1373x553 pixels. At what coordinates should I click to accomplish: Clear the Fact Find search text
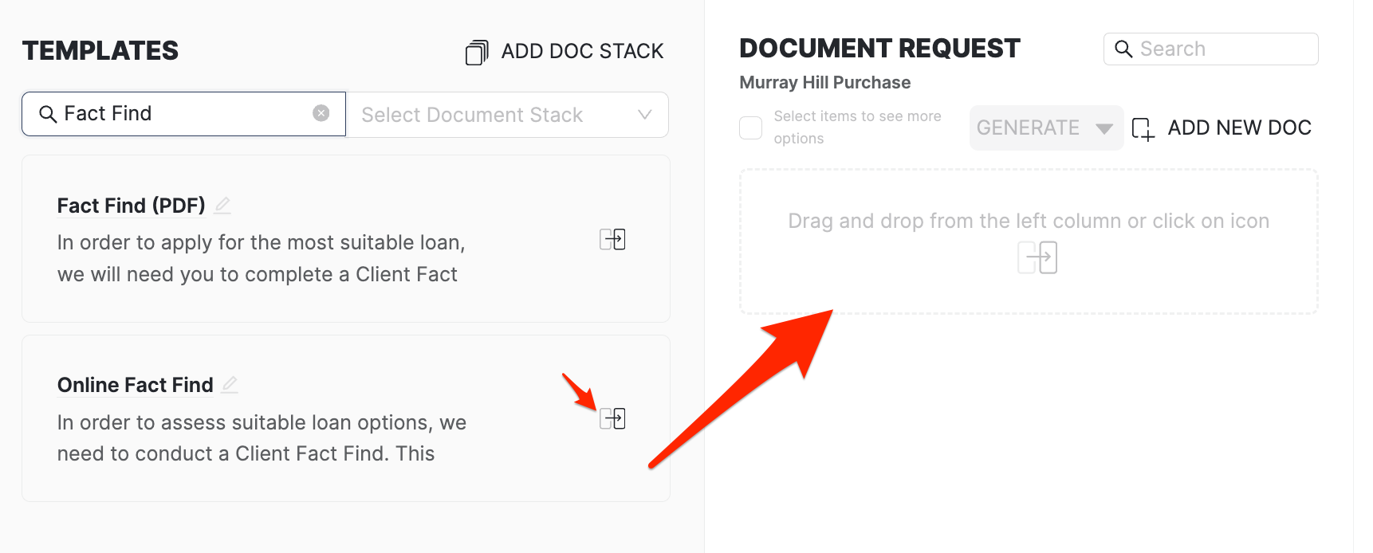coord(321,113)
